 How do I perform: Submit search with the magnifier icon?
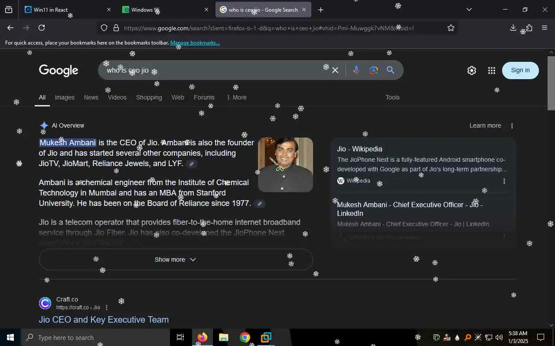click(x=391, y=70)
